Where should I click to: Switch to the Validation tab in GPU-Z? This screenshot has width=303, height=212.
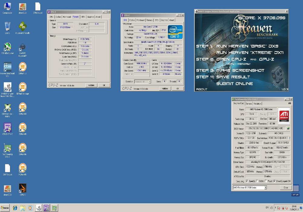point(257,104)
